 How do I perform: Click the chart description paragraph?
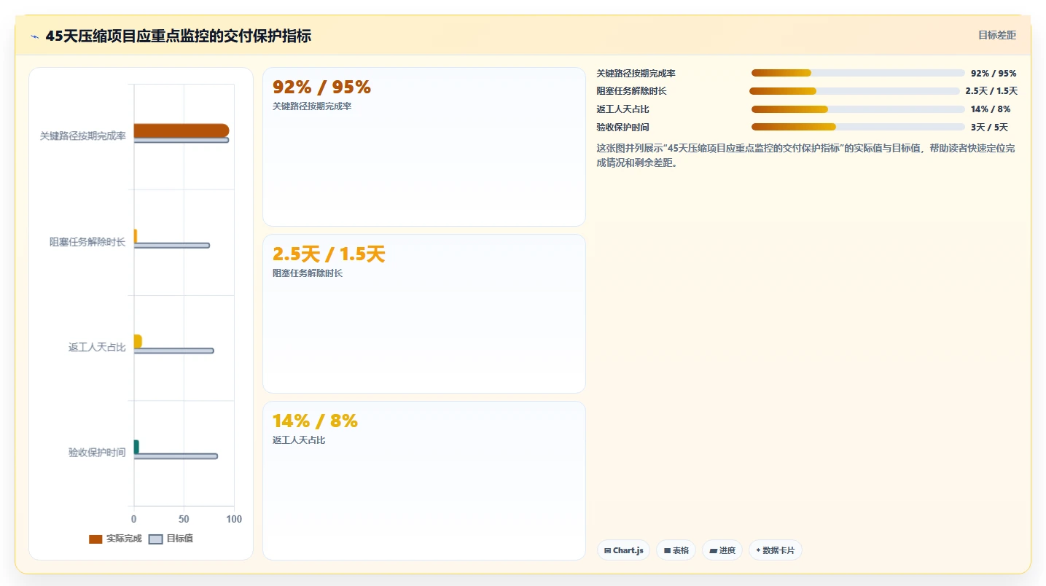coord(805,155)
